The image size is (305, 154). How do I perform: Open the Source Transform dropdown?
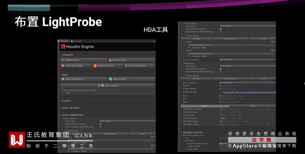tap(247, 60)
